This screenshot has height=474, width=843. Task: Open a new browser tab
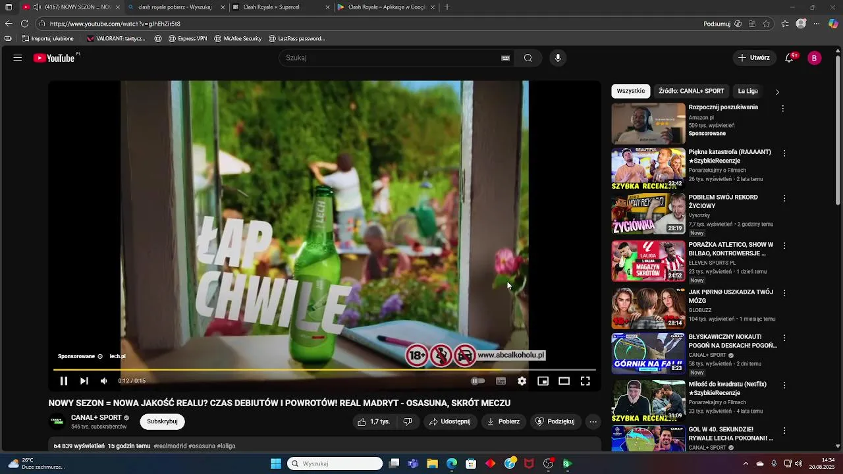447,7
